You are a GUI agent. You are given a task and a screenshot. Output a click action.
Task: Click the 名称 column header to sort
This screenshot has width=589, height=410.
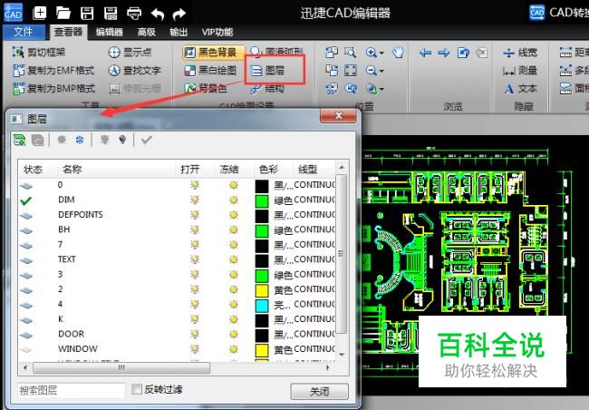tap(72, 170)
